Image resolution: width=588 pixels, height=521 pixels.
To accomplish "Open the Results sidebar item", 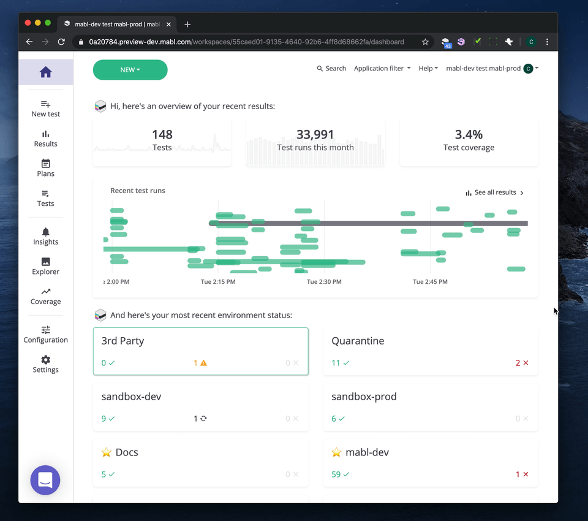I will point(46,139).
